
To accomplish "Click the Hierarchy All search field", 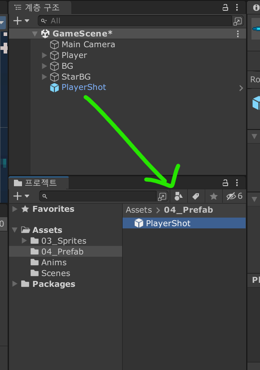I will [x=135, y=21].
